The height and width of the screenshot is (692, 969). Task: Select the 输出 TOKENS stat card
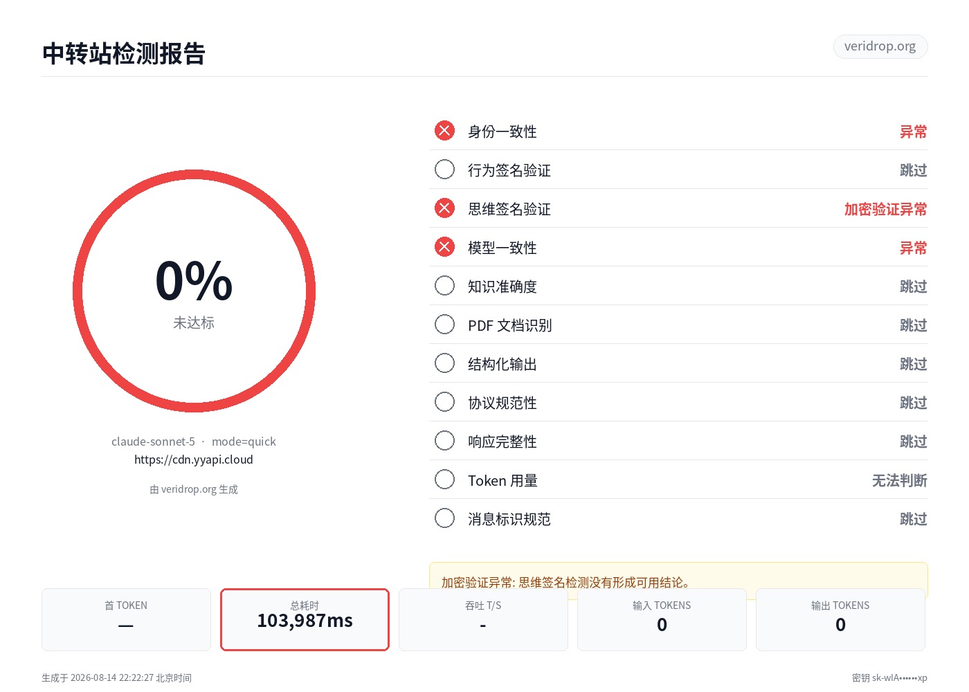[x=840, y=619]
